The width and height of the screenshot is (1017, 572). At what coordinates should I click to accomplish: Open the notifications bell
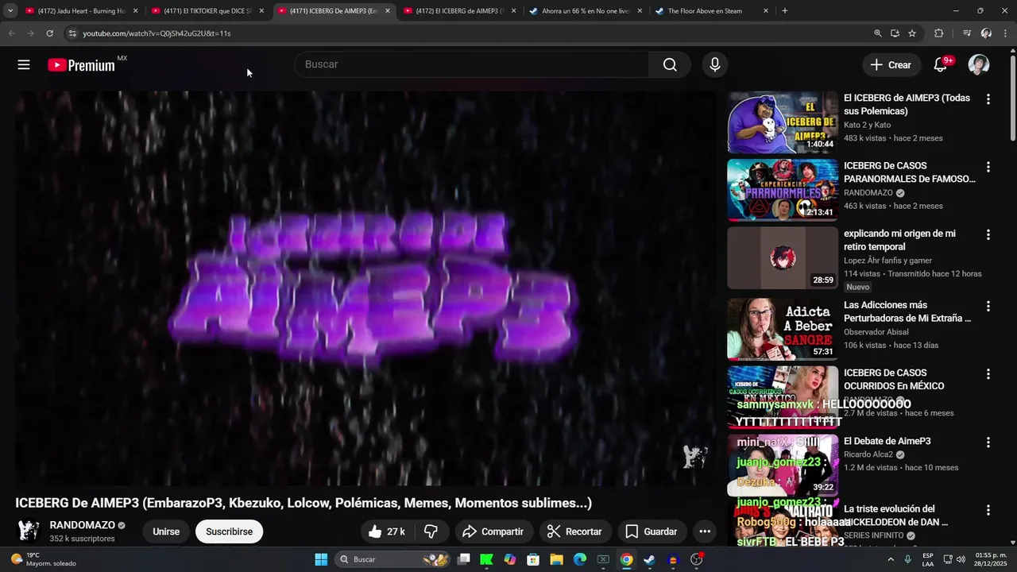[x=941, y=65]
